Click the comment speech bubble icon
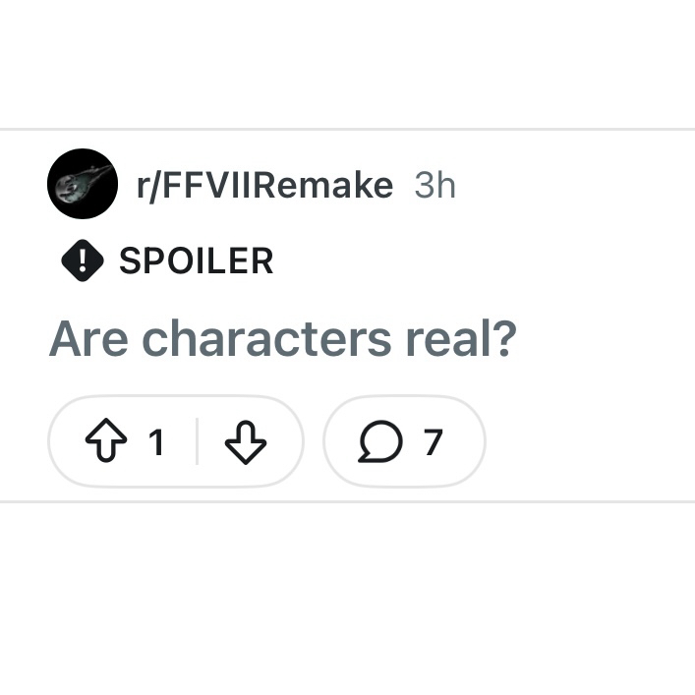Image resolution: width=695 pixels, height=695 pixels. pyautogui.click(x=378, y=443)
